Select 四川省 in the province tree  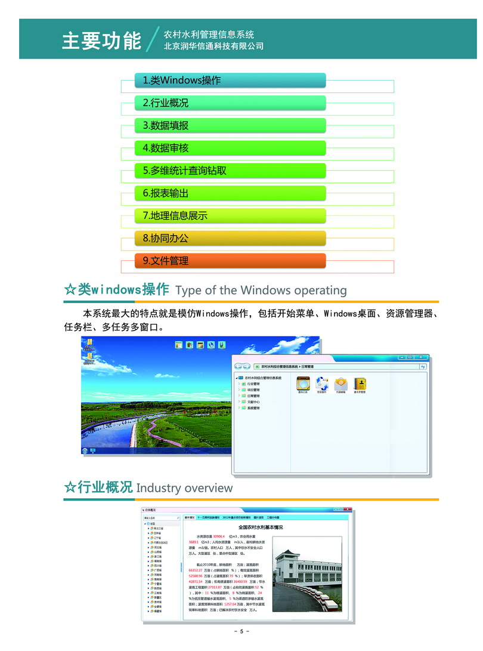click(157, 566)
